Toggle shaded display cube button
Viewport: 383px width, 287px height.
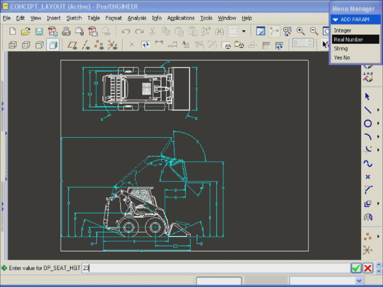[x=53, y=45]
